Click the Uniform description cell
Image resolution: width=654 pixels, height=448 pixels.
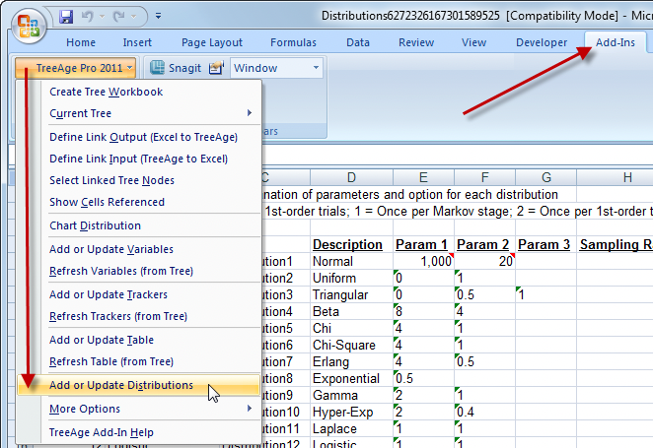[x=351, y=278]
